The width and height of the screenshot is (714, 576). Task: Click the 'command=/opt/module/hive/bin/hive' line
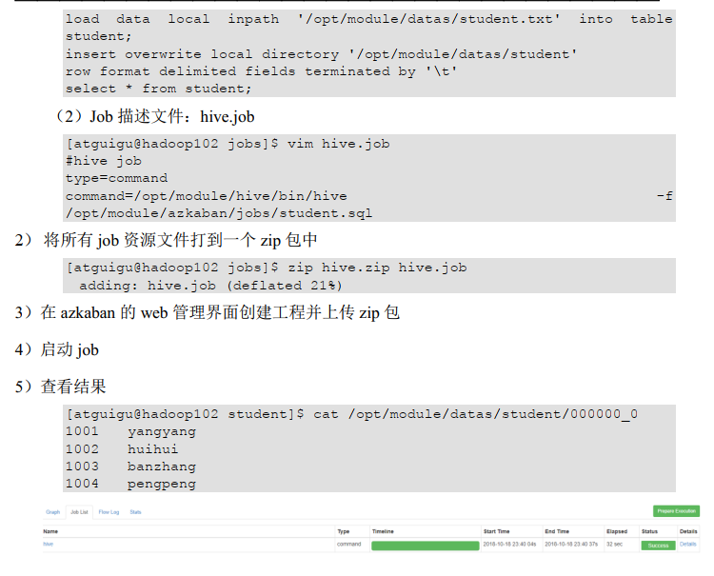click(207, 196)
